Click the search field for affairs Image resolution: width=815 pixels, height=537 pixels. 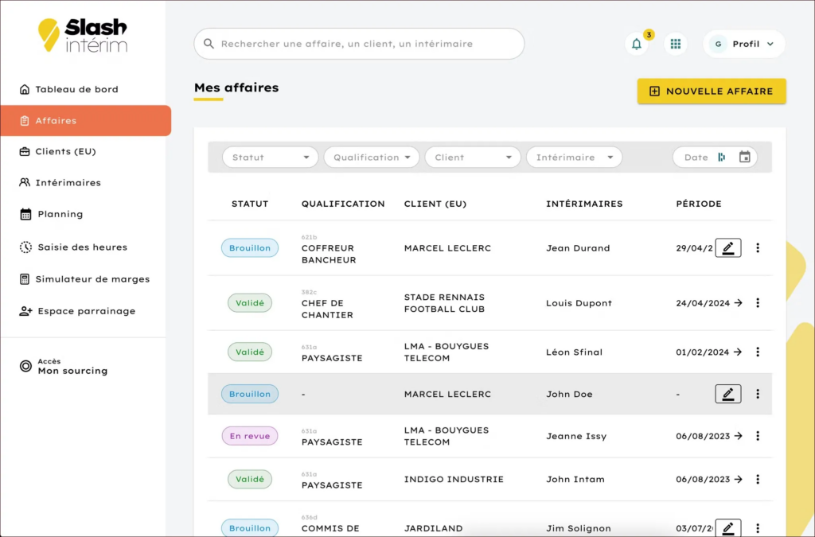pos(359,44)
